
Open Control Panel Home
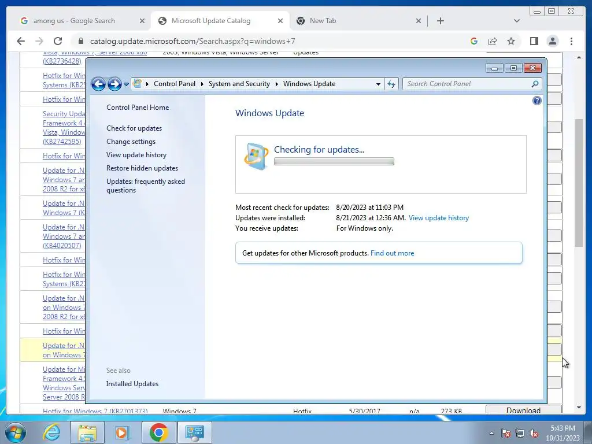[x=138, y=107]
